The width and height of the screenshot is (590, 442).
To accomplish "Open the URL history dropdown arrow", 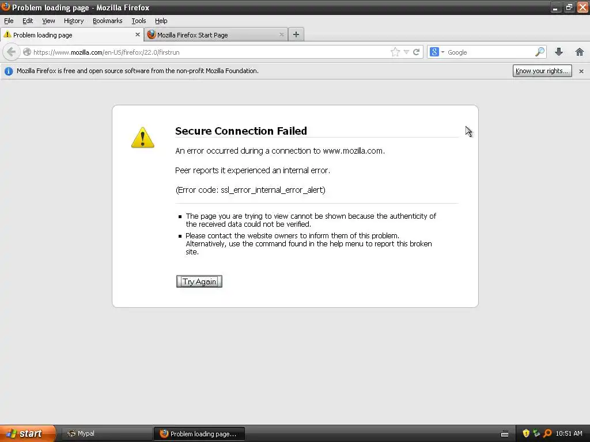I will (x=406, y=52).
